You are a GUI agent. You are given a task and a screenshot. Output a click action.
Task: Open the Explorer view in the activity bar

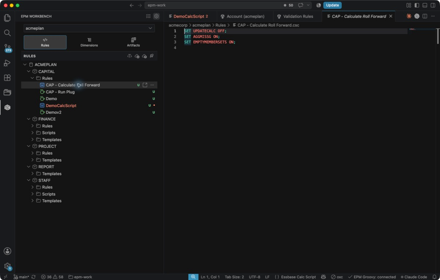(7, 18)
